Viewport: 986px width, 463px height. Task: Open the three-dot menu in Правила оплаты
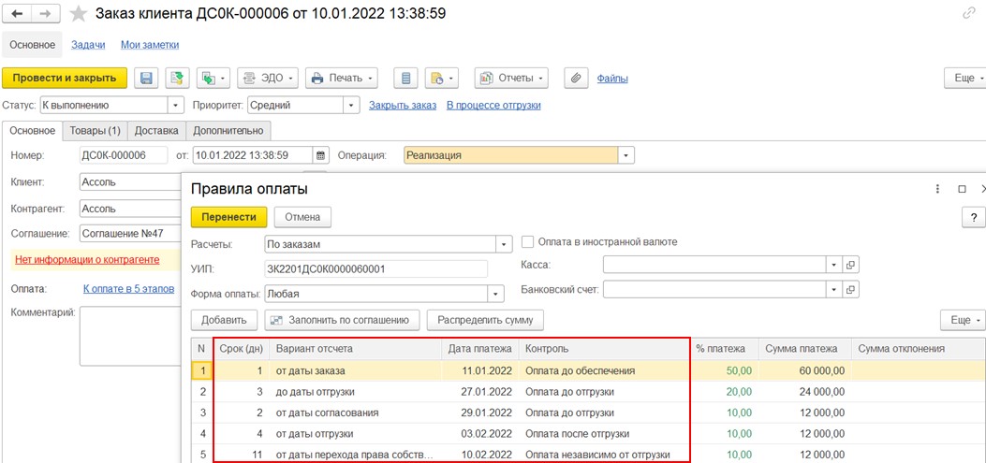937,189
